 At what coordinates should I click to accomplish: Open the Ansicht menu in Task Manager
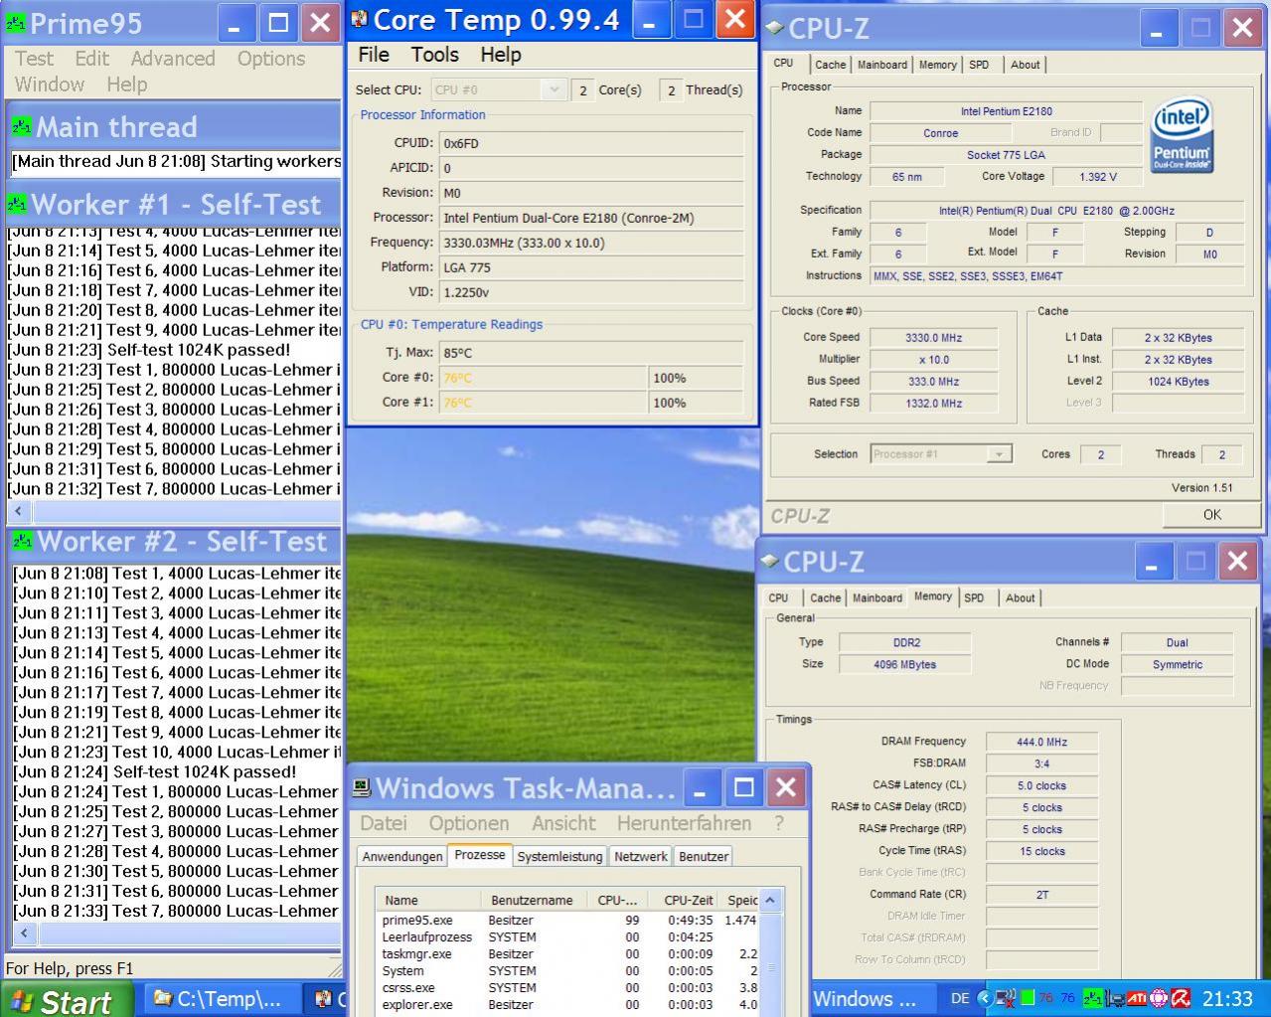pos(563,823)
